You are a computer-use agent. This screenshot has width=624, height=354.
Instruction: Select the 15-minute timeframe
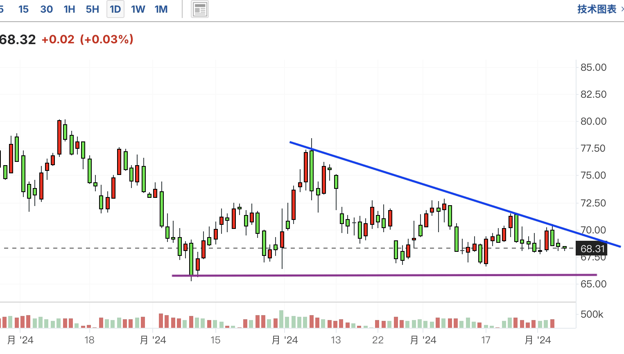click(23, 9)
